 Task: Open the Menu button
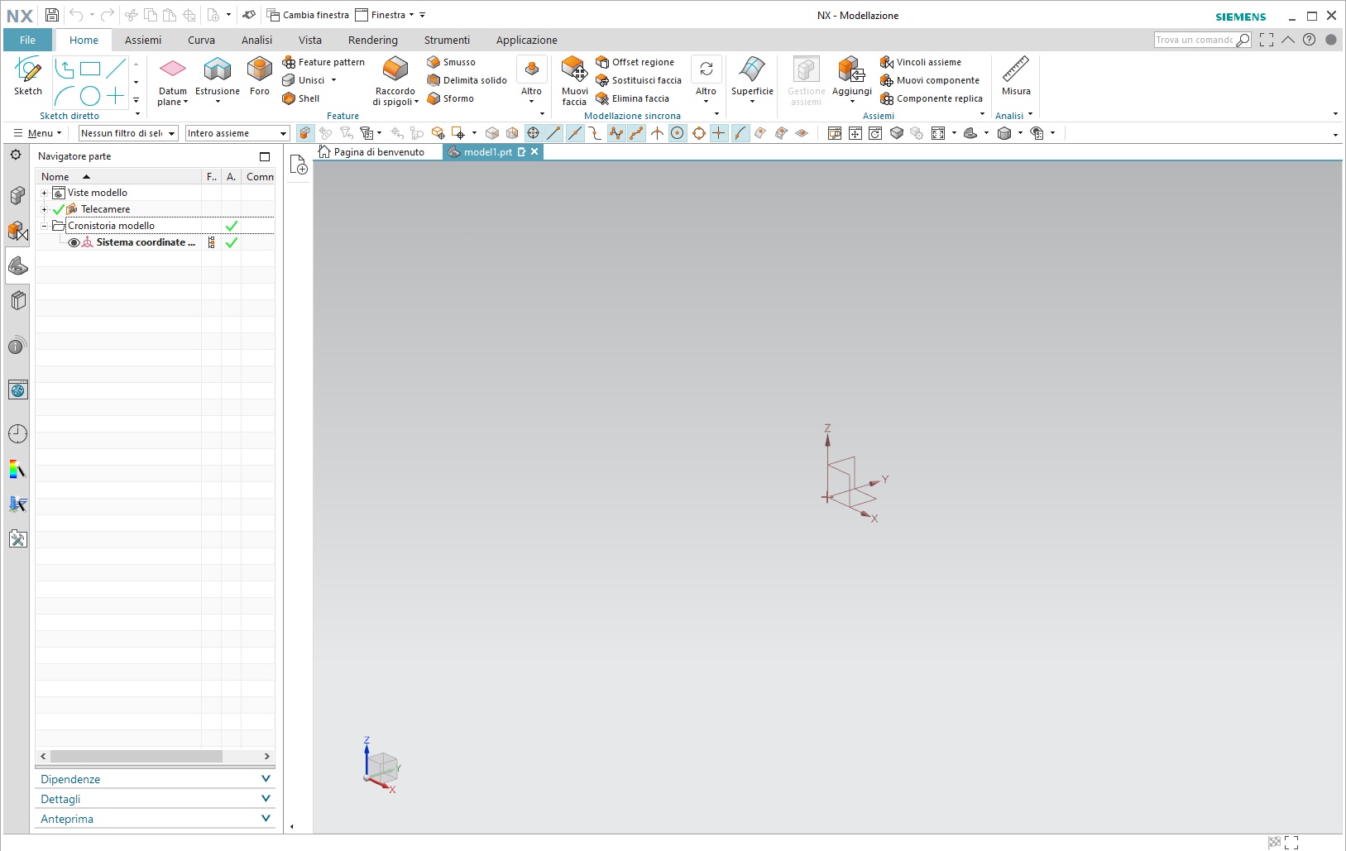pyautogui.click(x=38, y=133)
